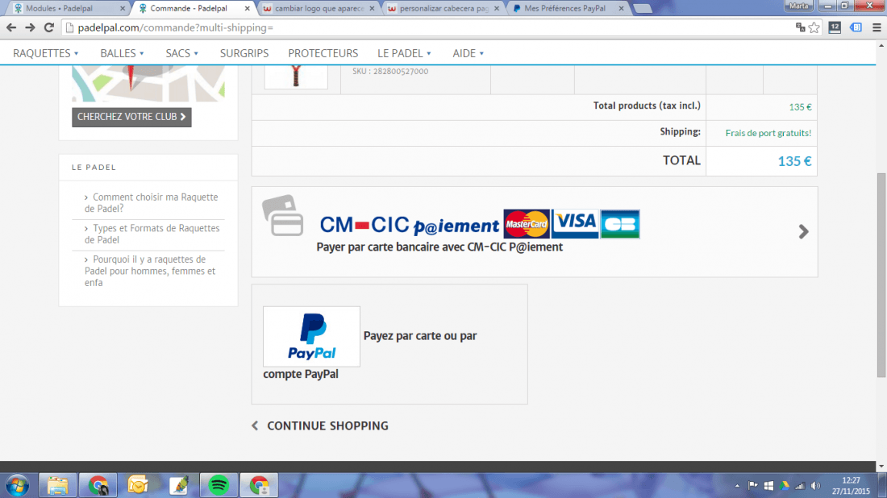This screenshot has width=887, height=498.
Task: Open File Explorer from taskbar
Action: click(58, 486)
